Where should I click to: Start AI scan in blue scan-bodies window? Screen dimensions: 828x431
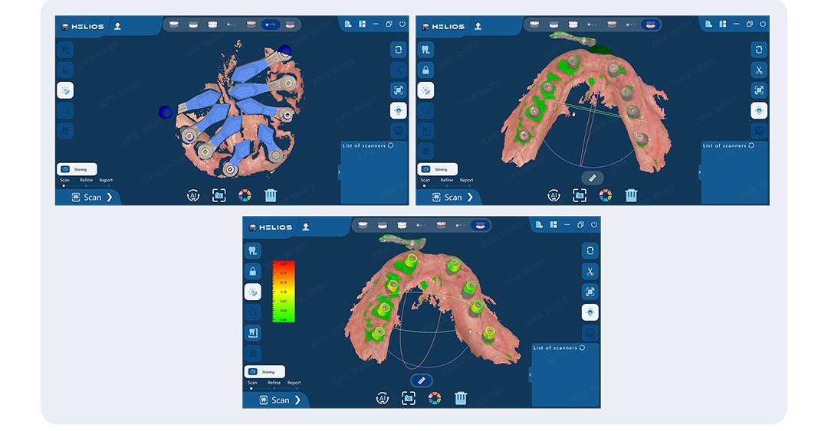[193, 196]
